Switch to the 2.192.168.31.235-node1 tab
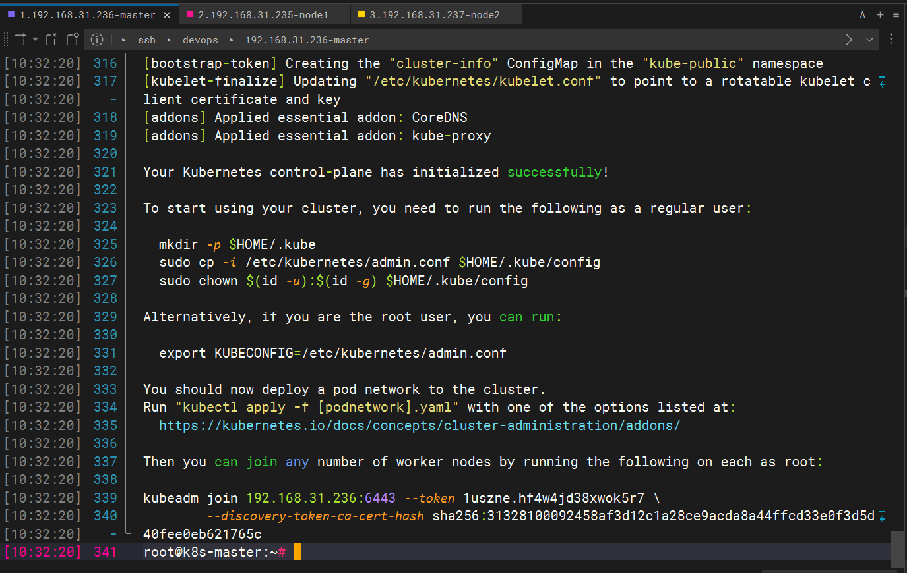The image size is (907, 573). click(264, 14)
